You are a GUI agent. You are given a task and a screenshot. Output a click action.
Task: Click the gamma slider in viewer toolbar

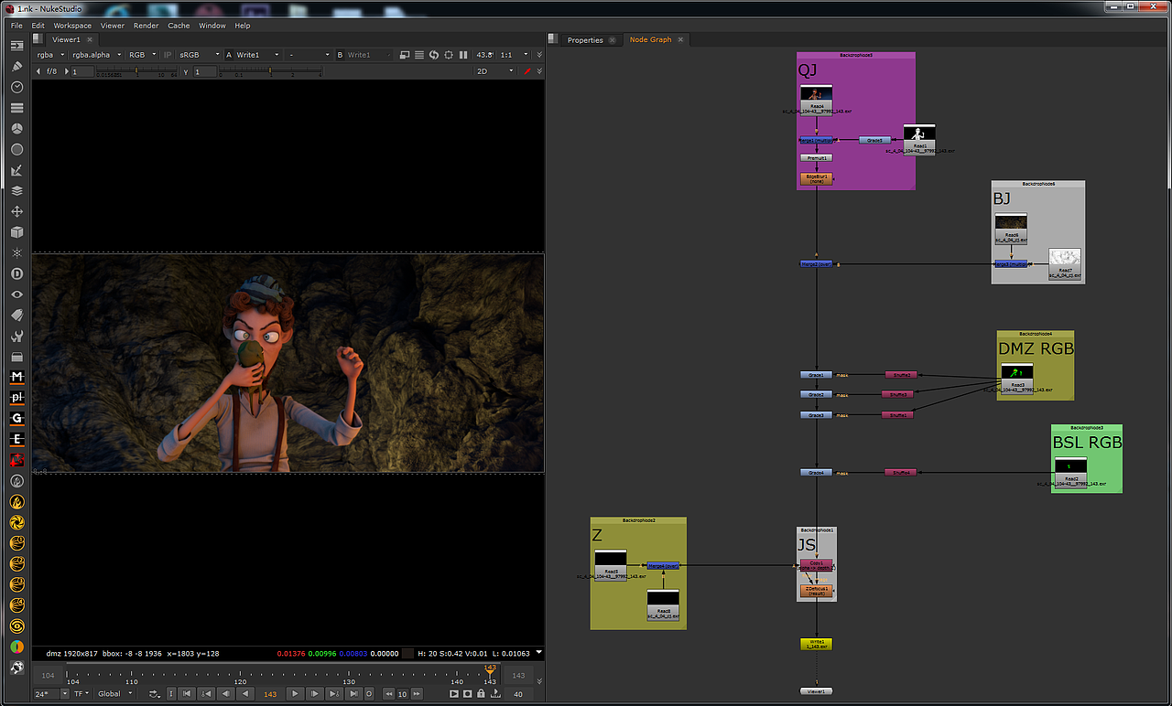272,71
